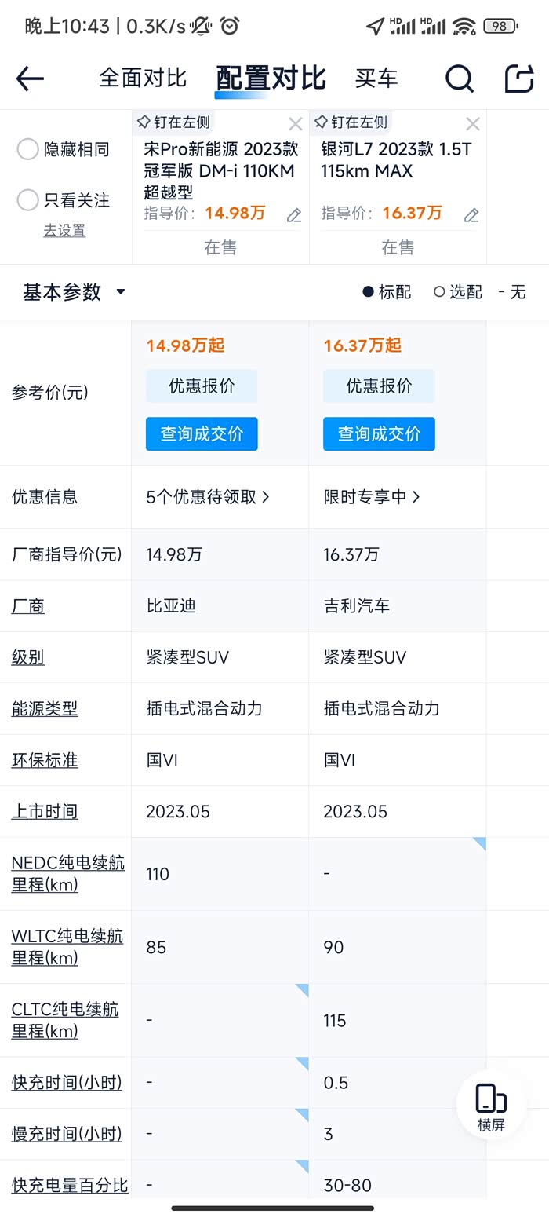Edit price pencil icon for 宋Pro新能源

[294, 215]
